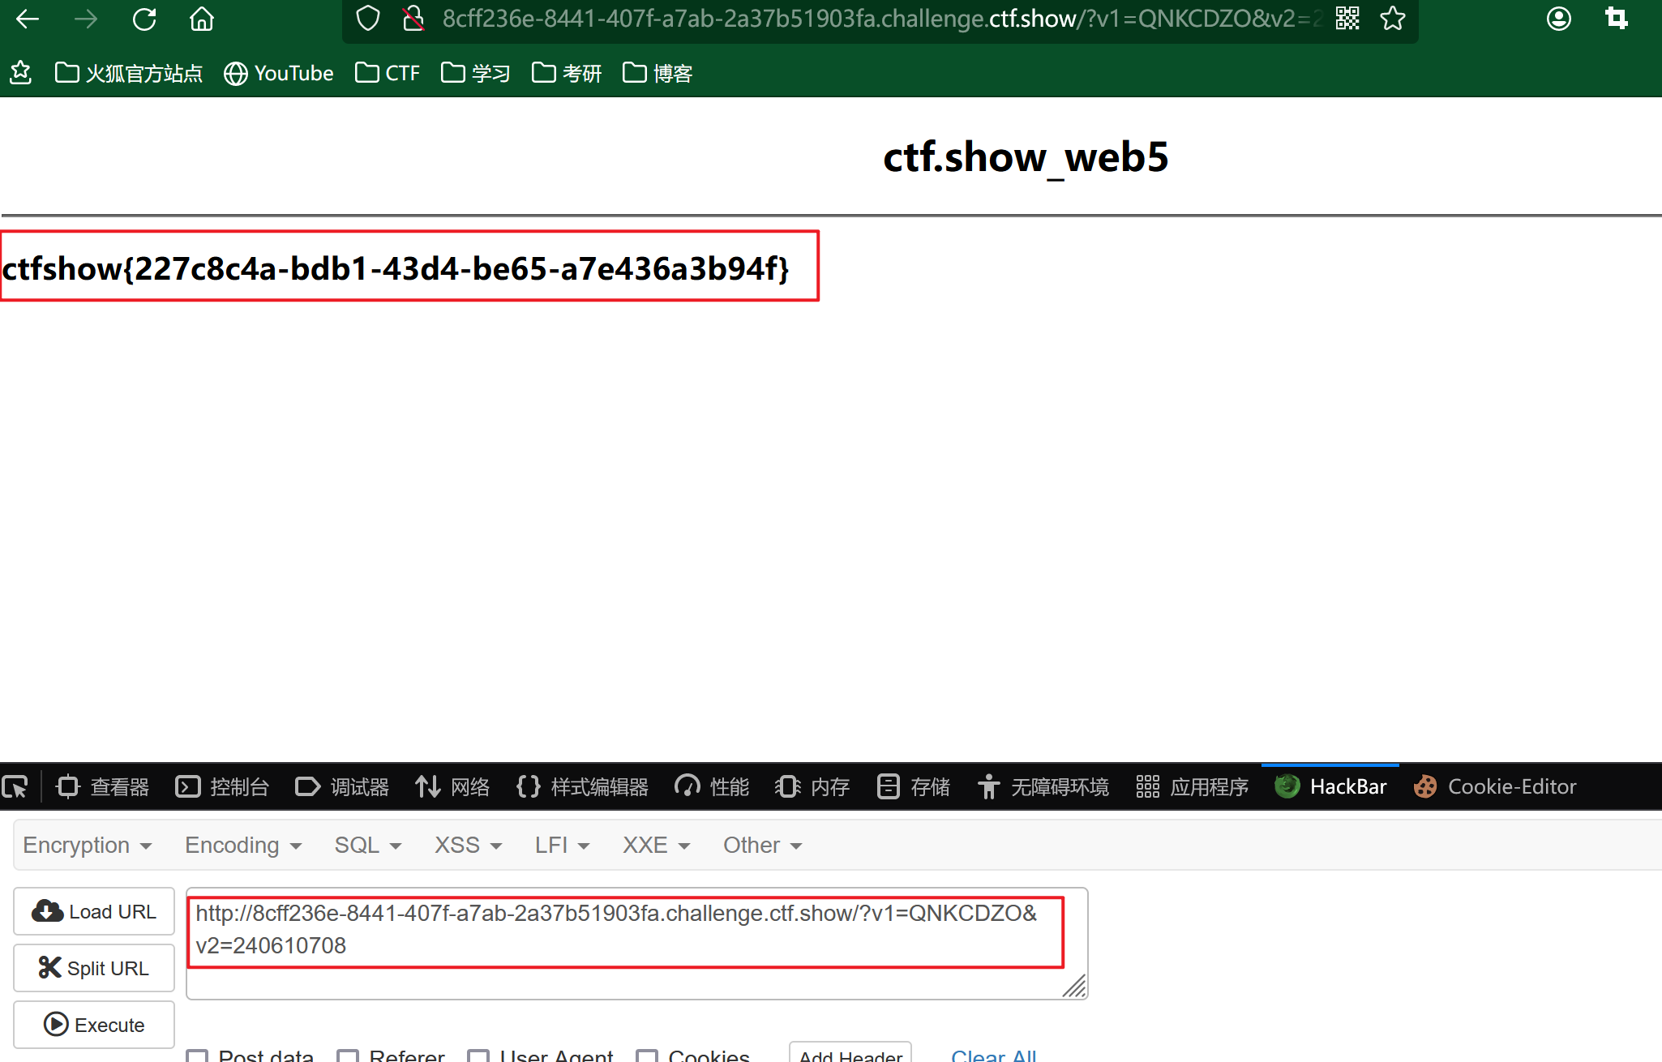
Task: Click the Clear All link
Action: tap(993, 1055)
